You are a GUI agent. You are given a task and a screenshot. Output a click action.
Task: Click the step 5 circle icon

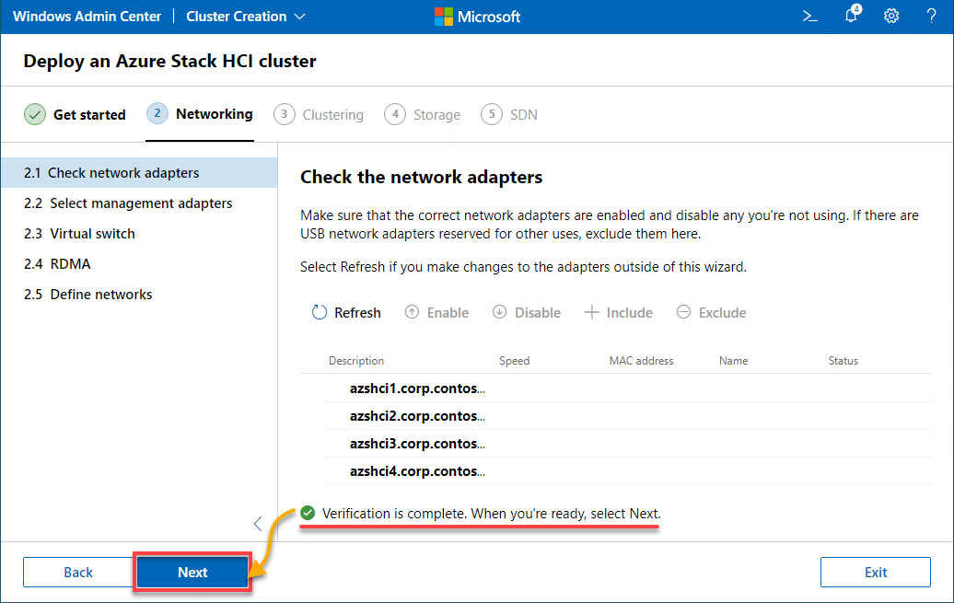pos(492,114)
